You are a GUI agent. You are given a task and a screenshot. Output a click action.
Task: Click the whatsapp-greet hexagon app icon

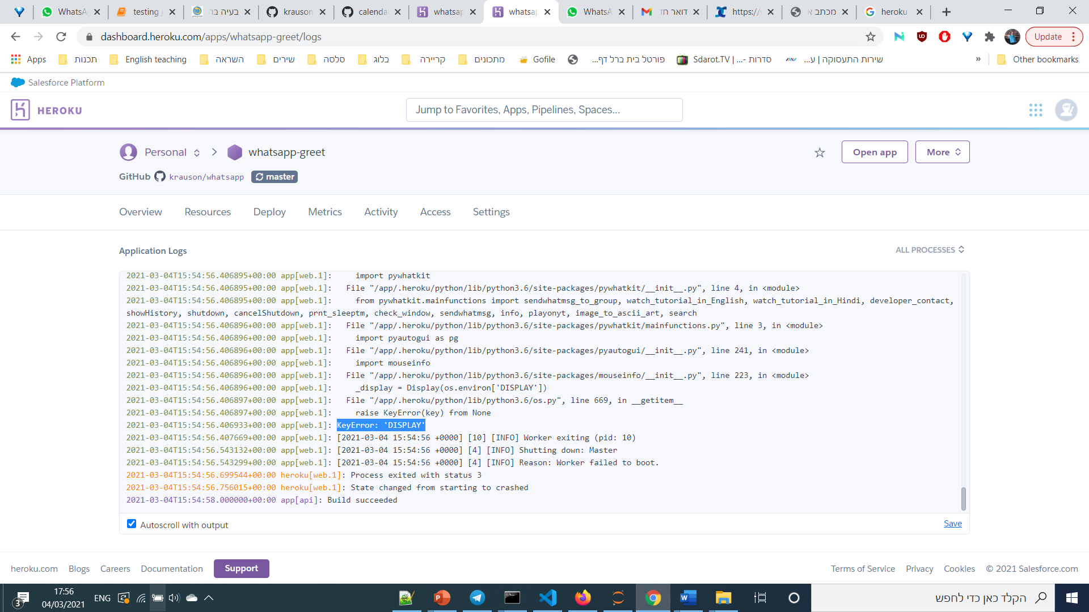(234, 152)
